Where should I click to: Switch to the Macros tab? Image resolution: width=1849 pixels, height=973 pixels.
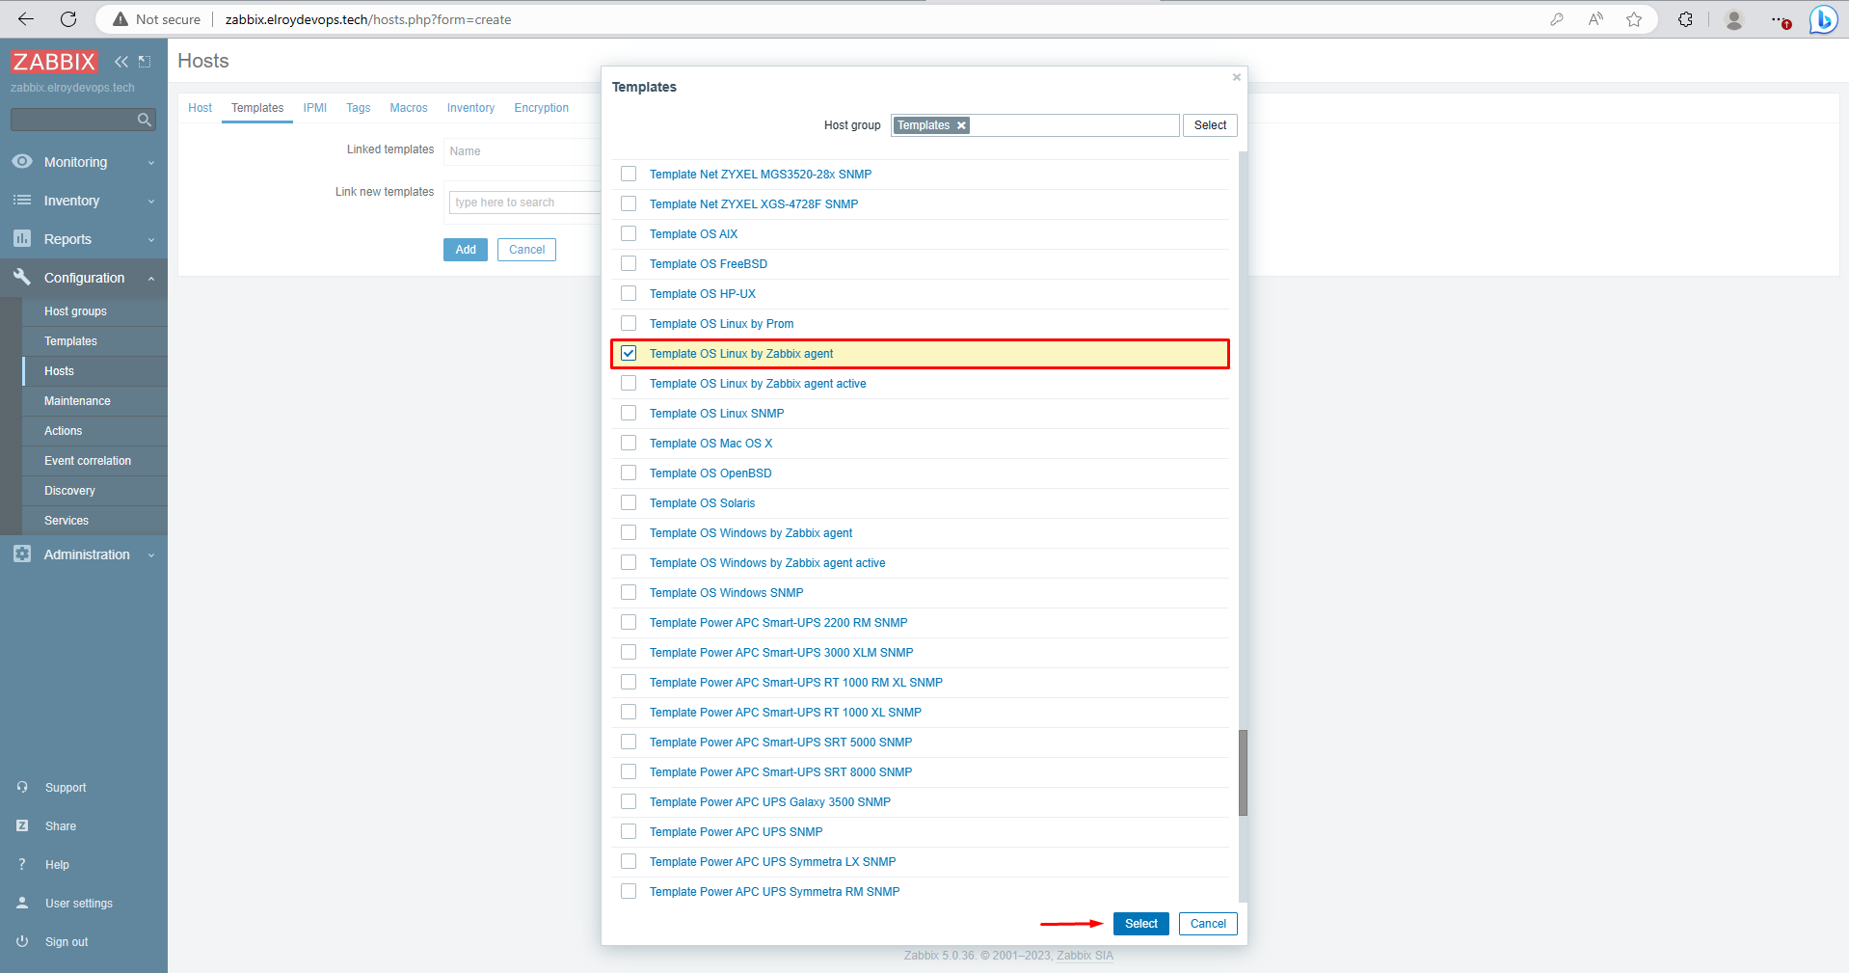[409, 108]
